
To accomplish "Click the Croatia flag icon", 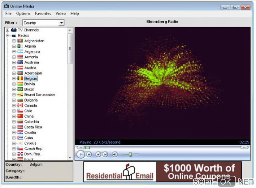I will [20, 132].
